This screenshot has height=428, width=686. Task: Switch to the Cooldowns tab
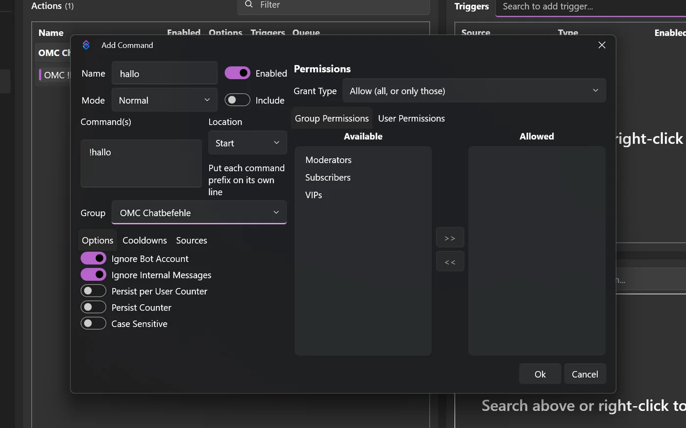point(145,240)
